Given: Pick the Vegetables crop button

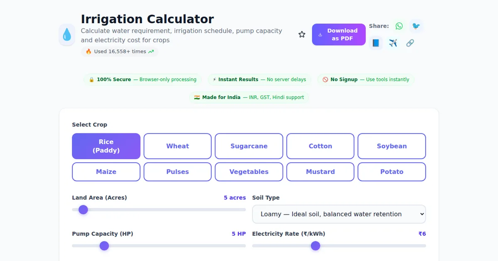Looking at the screenshot, I should click(x=249, y=172).
